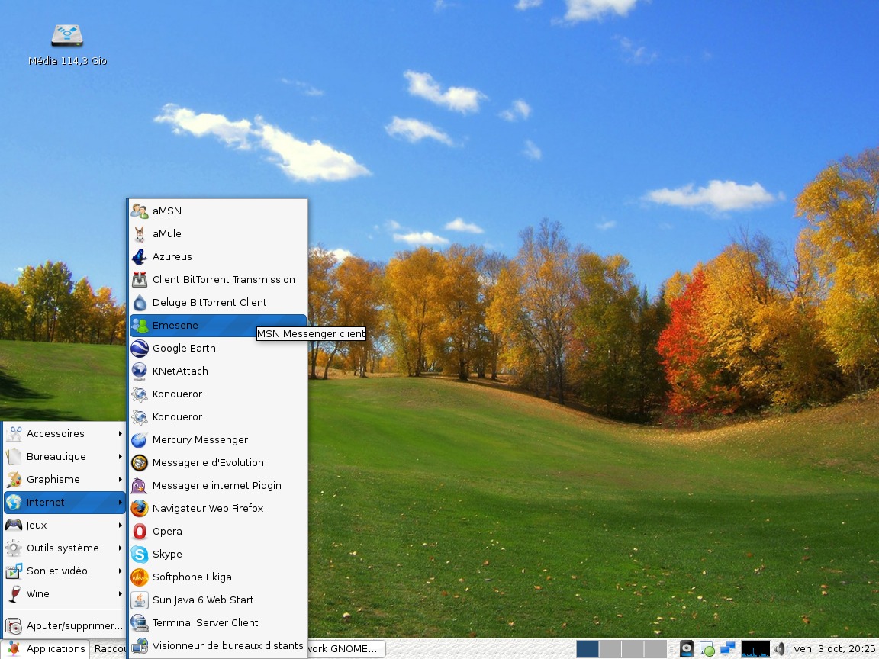Click the network connection tray icon
The image size is (879, 659).
pyautogui.click(x=728, y=649)
